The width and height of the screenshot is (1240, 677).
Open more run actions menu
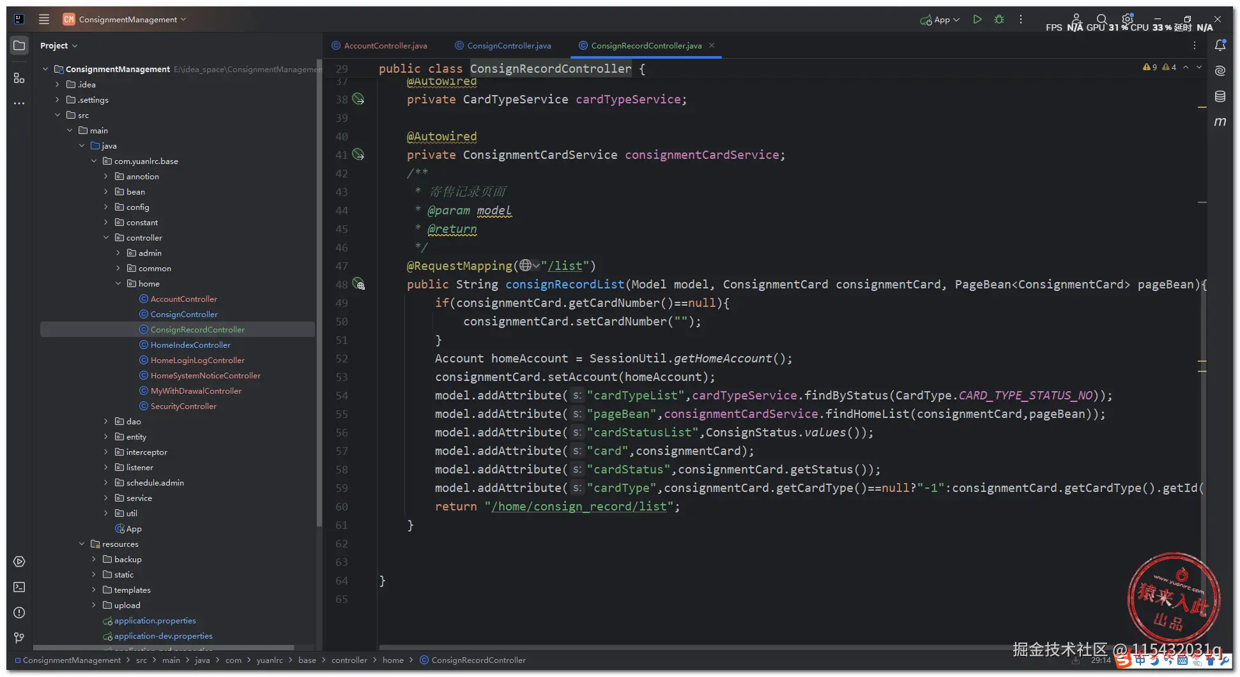coord(1021,19)
